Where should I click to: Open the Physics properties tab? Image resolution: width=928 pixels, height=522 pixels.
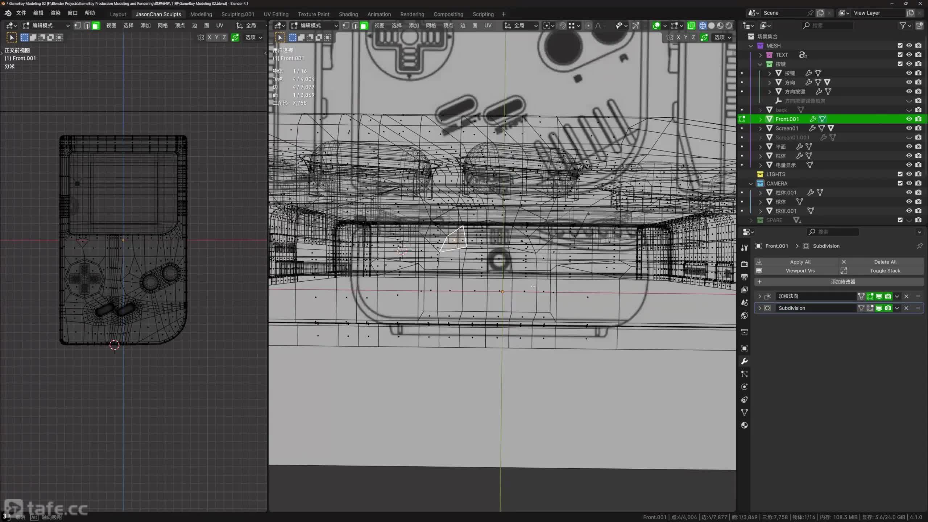(x=744, y=387)
